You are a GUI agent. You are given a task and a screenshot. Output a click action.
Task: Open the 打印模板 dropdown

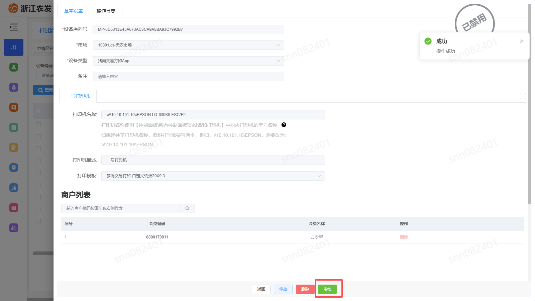pyautogui.click(x=213, y=176)
